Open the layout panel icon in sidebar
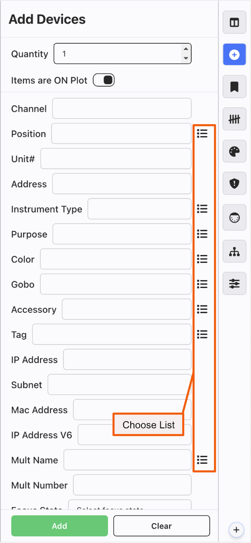This screenshot has height=543, width=251. click(234, 22)
